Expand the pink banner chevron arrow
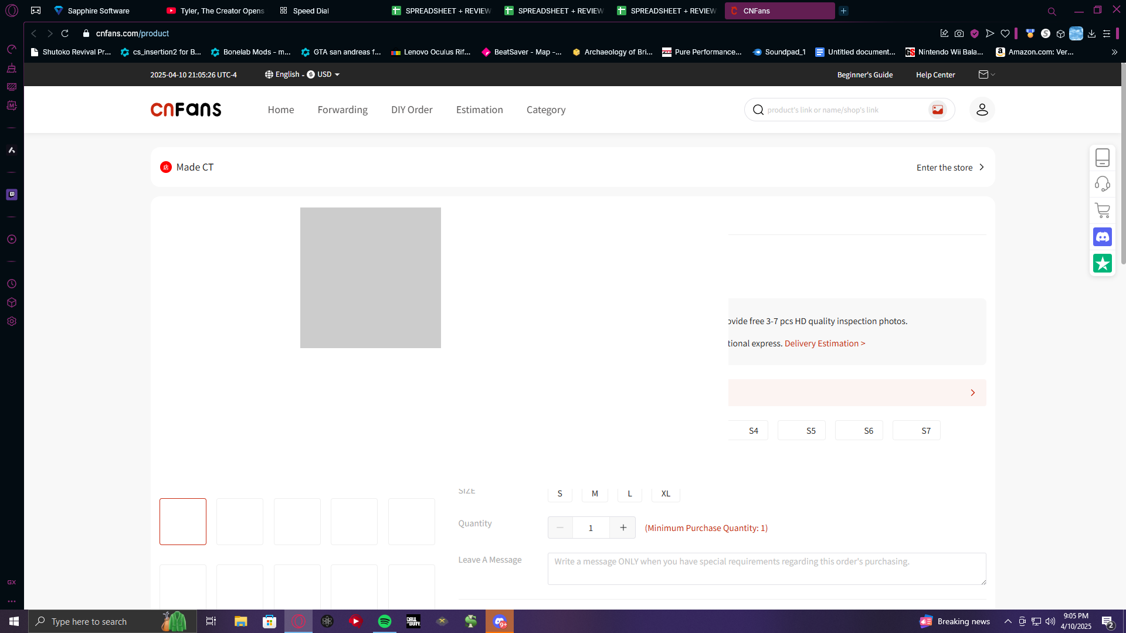The height and width of the screenshot is (633, 1126). [x=972, y=393]
